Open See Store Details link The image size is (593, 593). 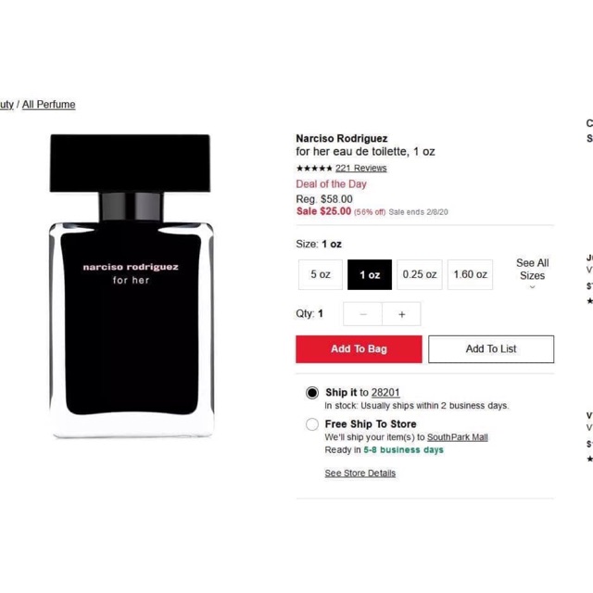[x=360, y=473]
